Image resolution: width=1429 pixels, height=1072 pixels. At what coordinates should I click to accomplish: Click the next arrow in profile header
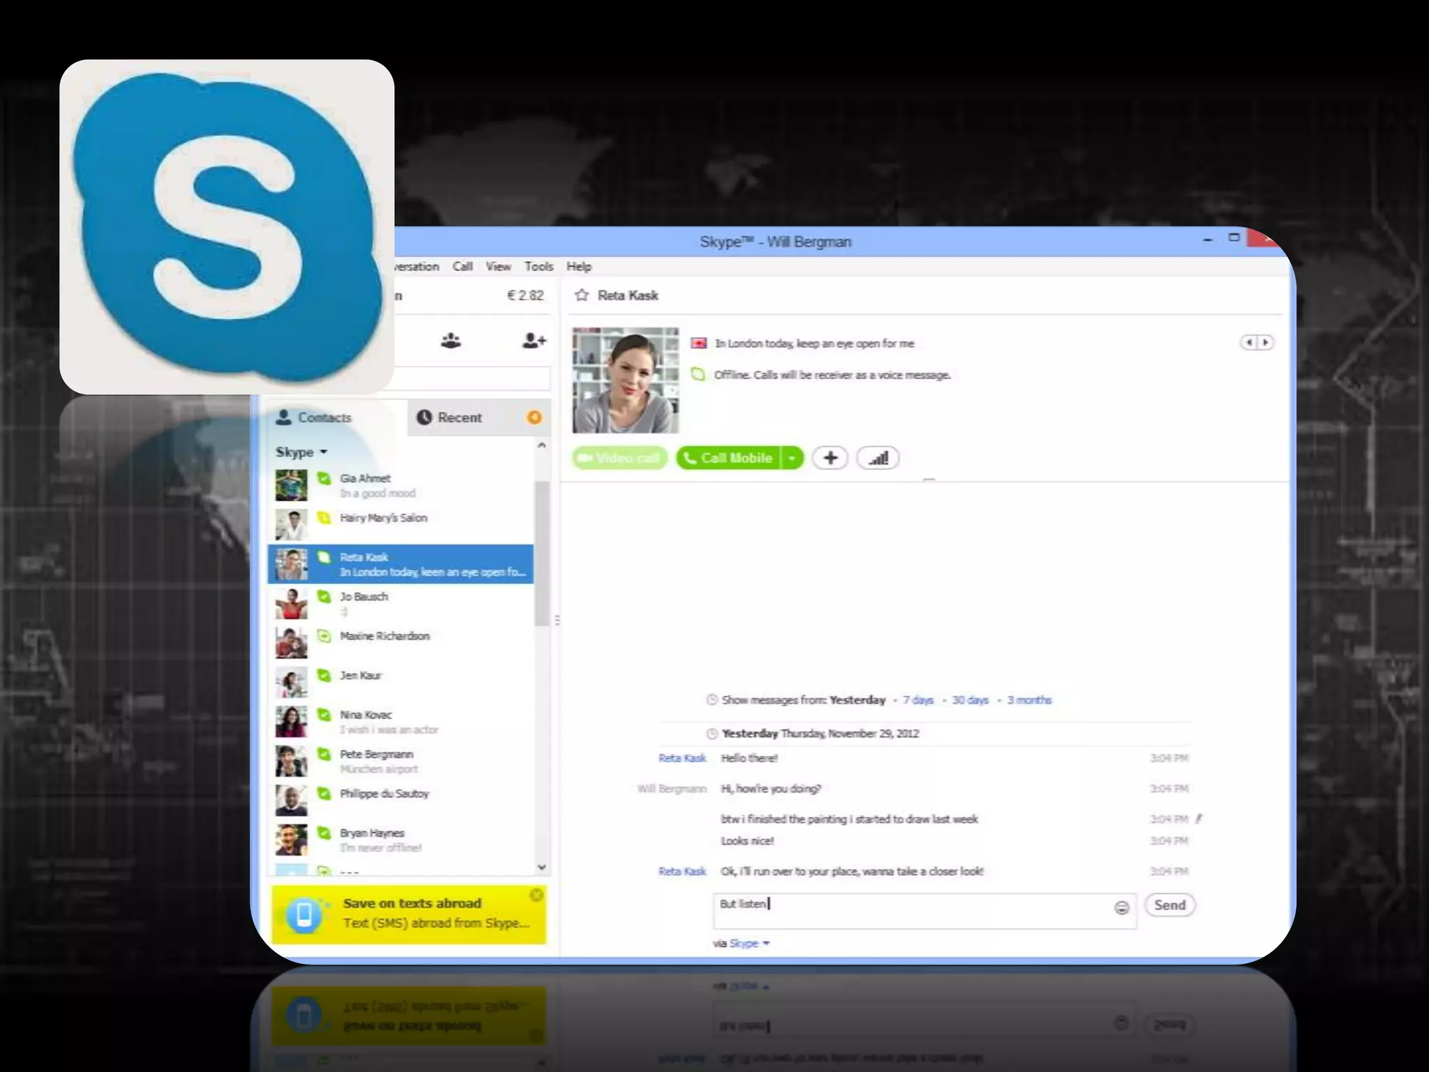[1265, 343]
